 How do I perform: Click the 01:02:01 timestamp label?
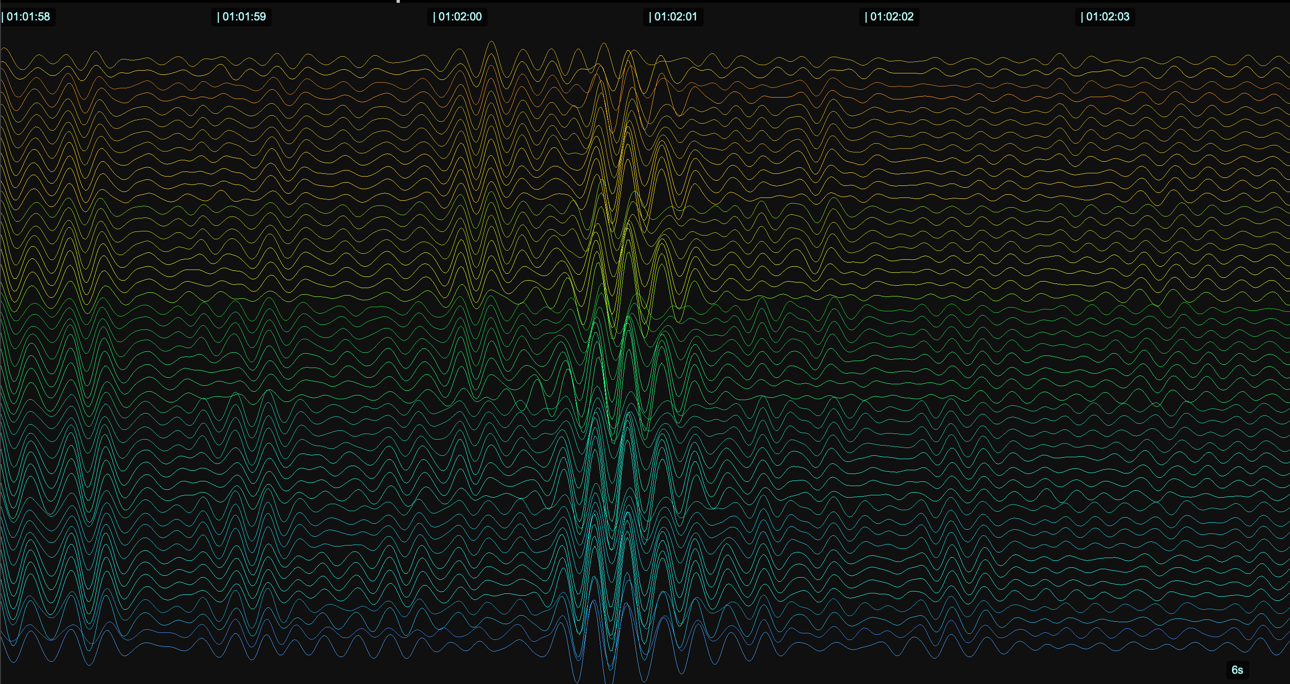point(673,17)
